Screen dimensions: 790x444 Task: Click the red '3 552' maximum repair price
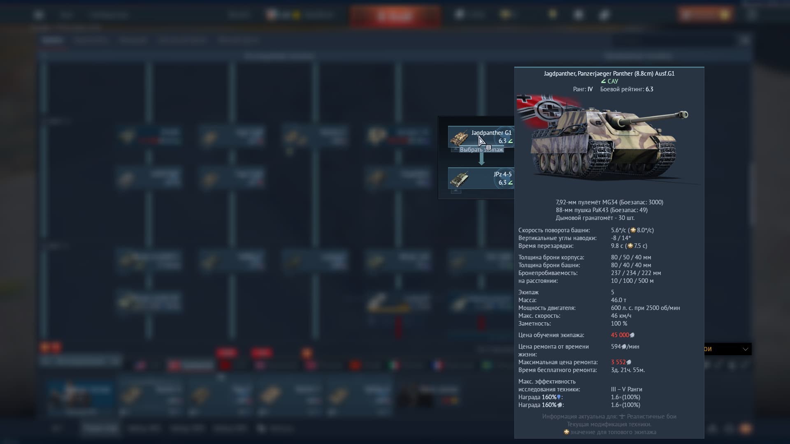pyautogui.click(x=618, y=362)
